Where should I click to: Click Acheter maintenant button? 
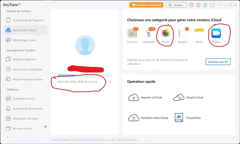(146, 5)
